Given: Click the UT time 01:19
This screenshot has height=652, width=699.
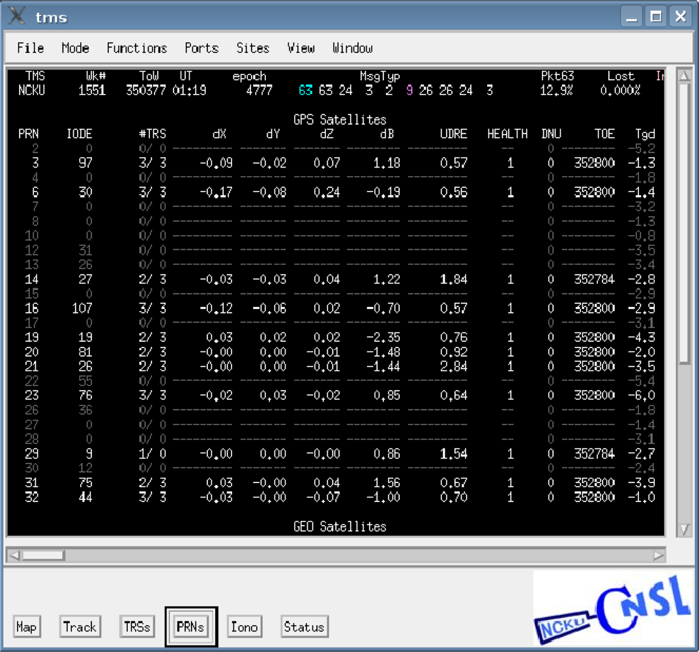Looking at the screenshot, I should coord(190,91).
